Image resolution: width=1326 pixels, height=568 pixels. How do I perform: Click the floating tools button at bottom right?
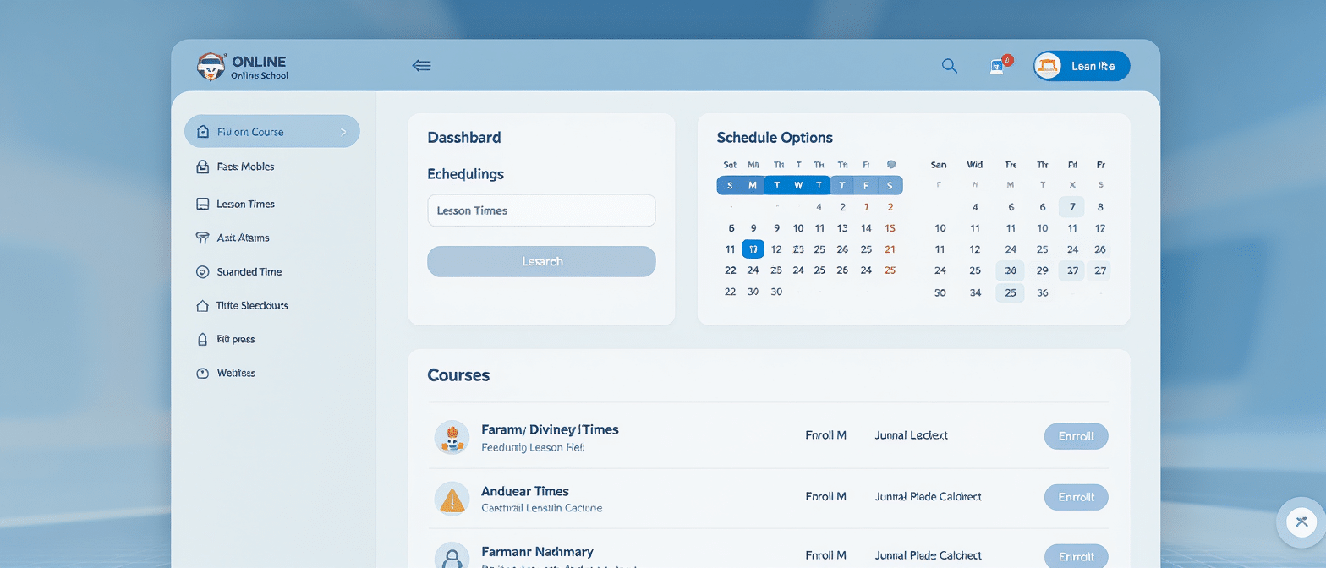[1301, 522]
